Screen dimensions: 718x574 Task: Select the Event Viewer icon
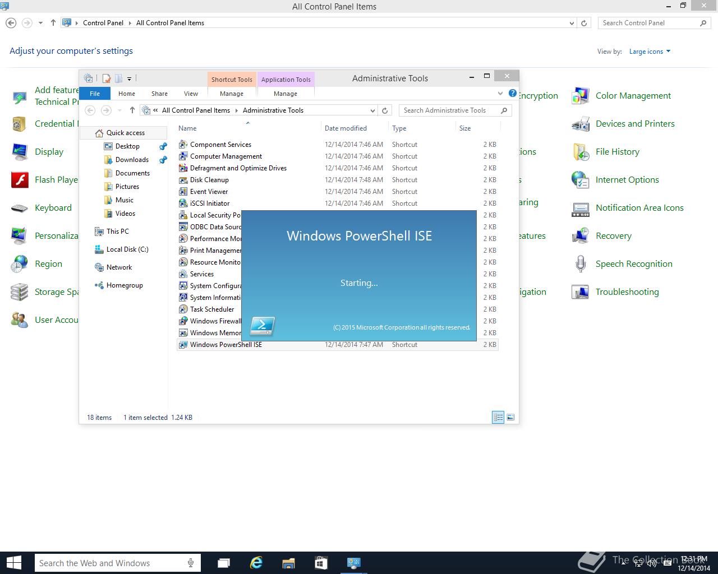[x=183, y=192]
